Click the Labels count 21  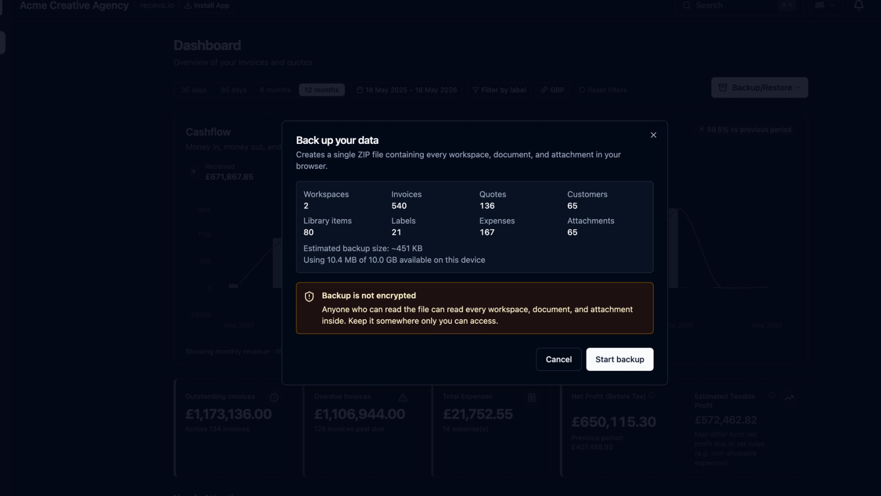[x=396, y=233]
